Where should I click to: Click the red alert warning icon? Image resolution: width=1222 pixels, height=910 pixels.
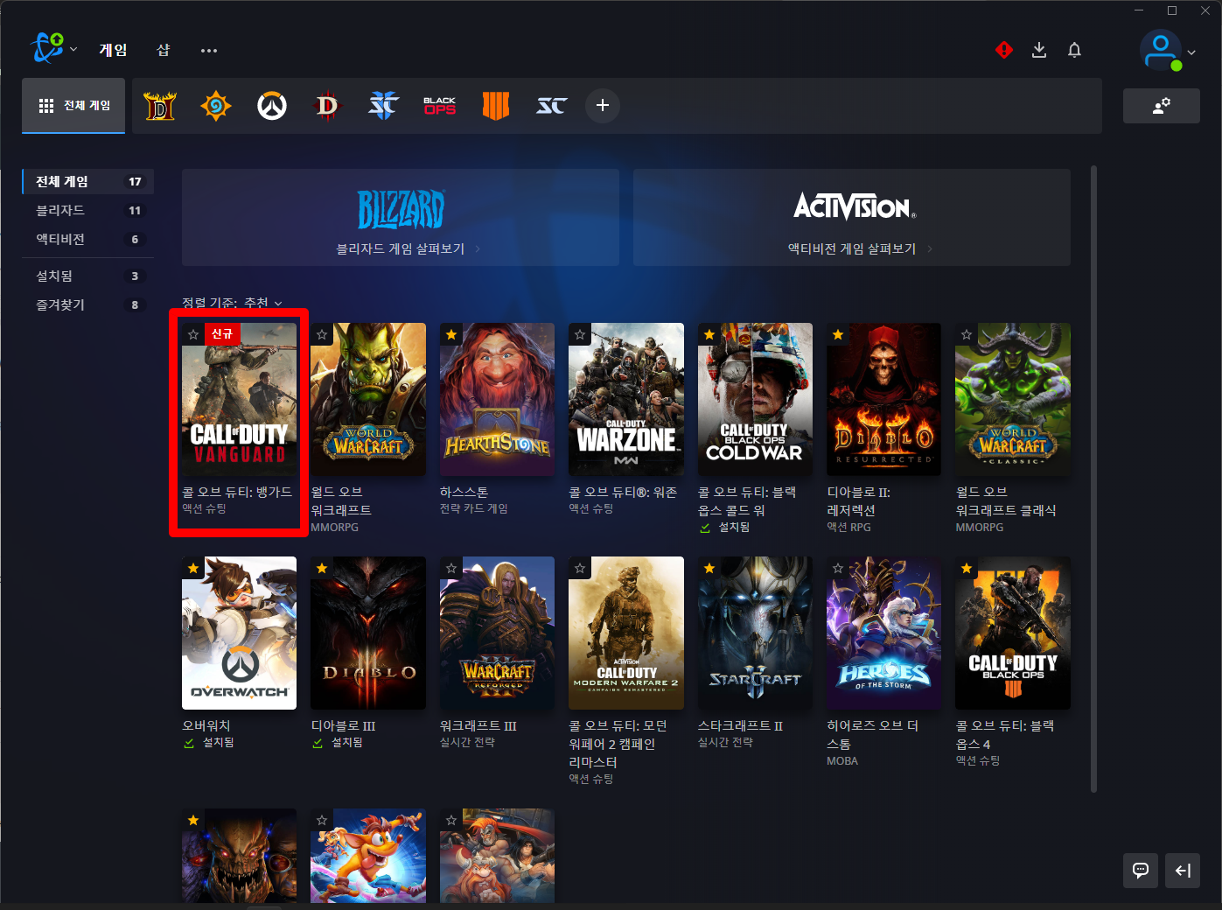(x=1004, y=50)
